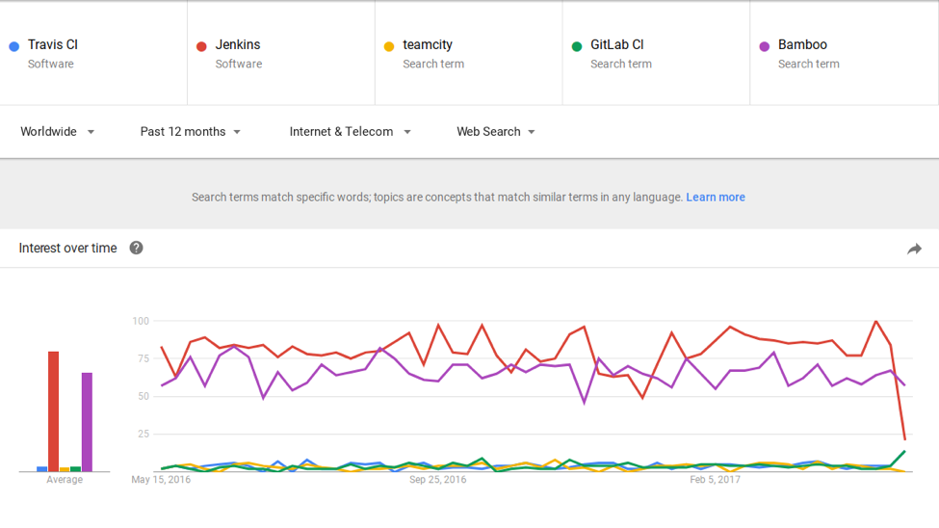This screenshot has width=939, height=528.
Task: Click the purple Bamboo average bar
Action: pos(87,422)
